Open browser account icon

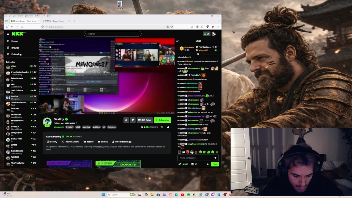coord(197,27)
